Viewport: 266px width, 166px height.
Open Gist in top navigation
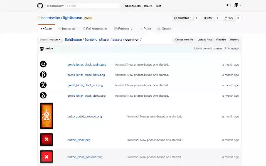(x=158, y=6)
